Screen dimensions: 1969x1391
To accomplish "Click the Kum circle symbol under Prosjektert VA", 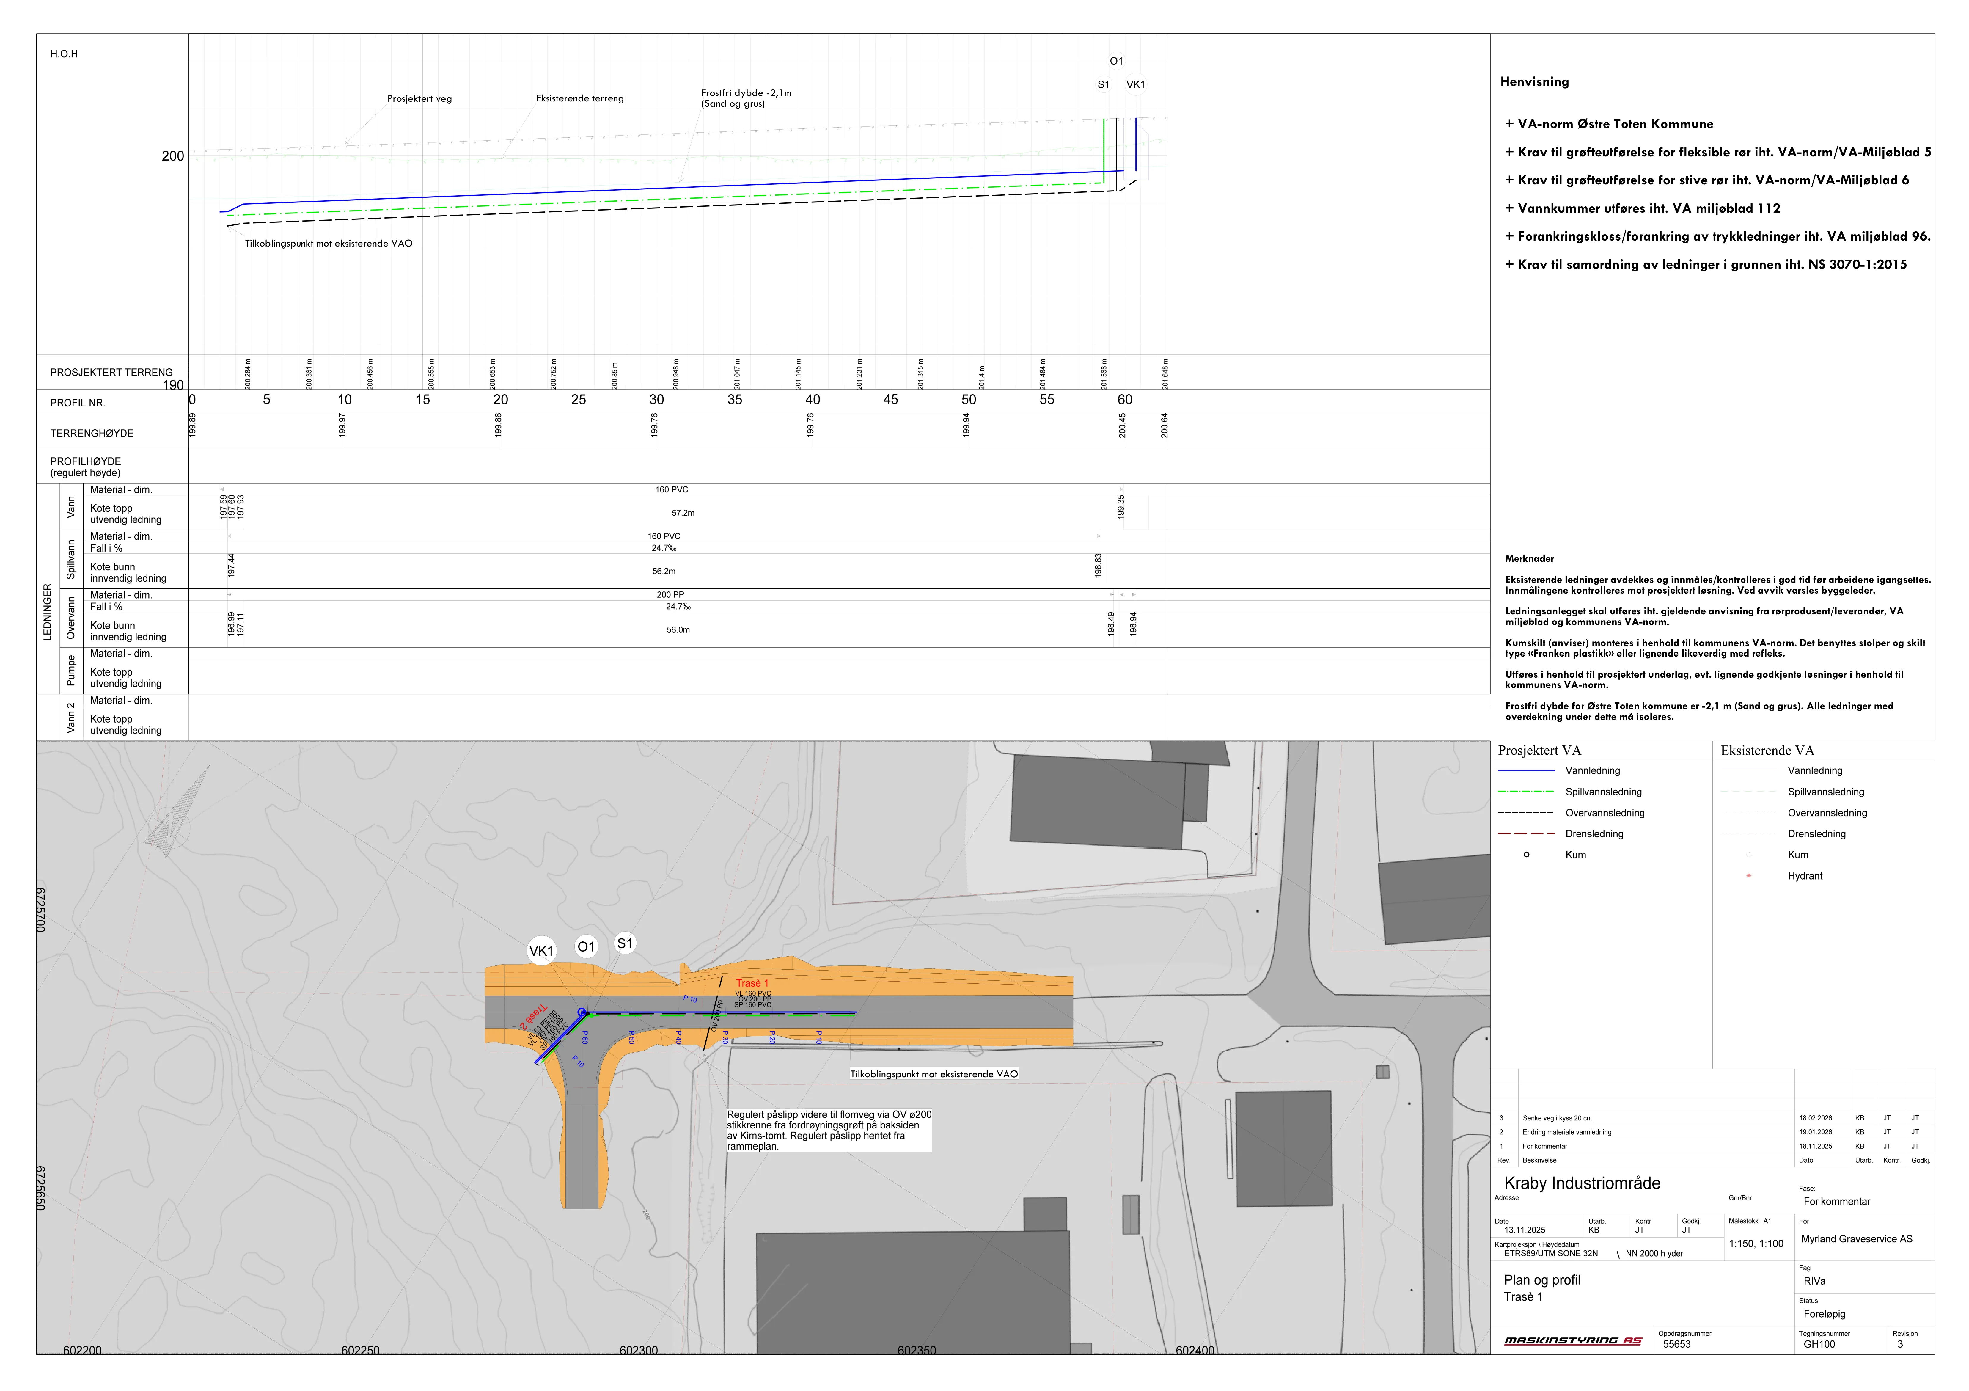I will coord(1527,855).
